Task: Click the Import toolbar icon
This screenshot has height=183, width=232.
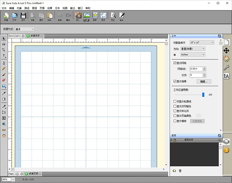Action: point(78,16)
